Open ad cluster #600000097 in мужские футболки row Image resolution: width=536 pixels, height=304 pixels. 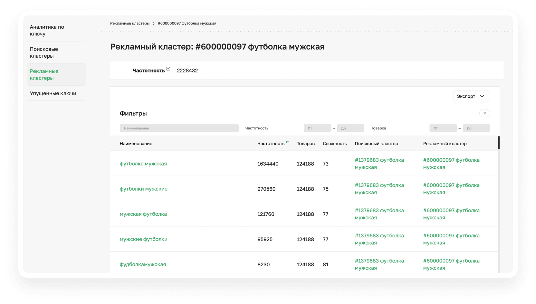(451, 239)
